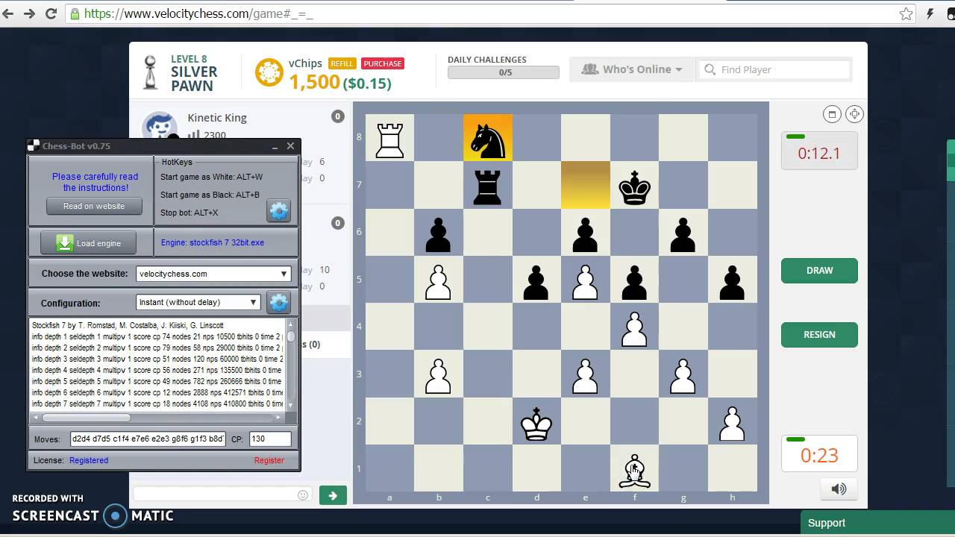This screenshot has width=955, height=537.
Task: Reload the page with the refresh icon
Action: pos(51,13)
